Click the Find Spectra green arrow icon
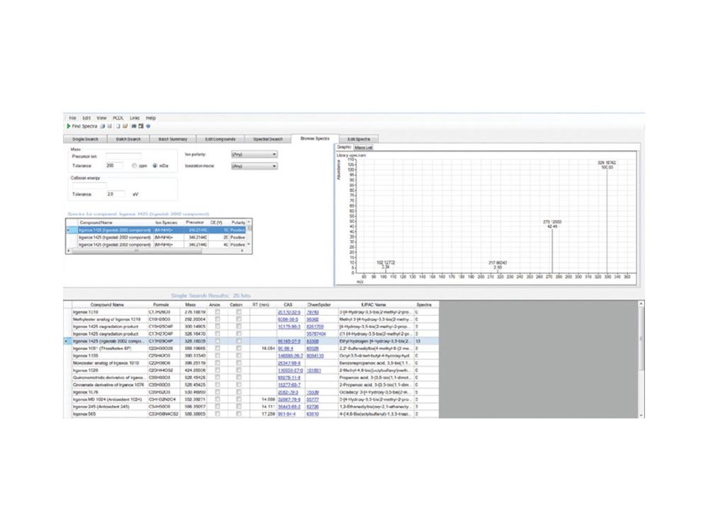Image resolution: width=708 pixels, height=531 pixels. click(69, 125)
